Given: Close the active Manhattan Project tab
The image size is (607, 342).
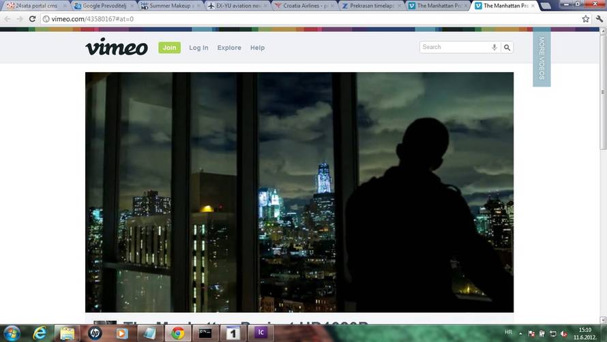Looking at the screenshot, I should [533, 6].
